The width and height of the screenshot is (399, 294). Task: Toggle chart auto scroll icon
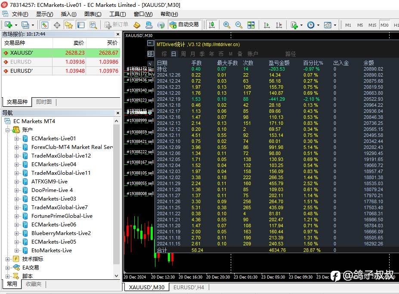[267, 25]
